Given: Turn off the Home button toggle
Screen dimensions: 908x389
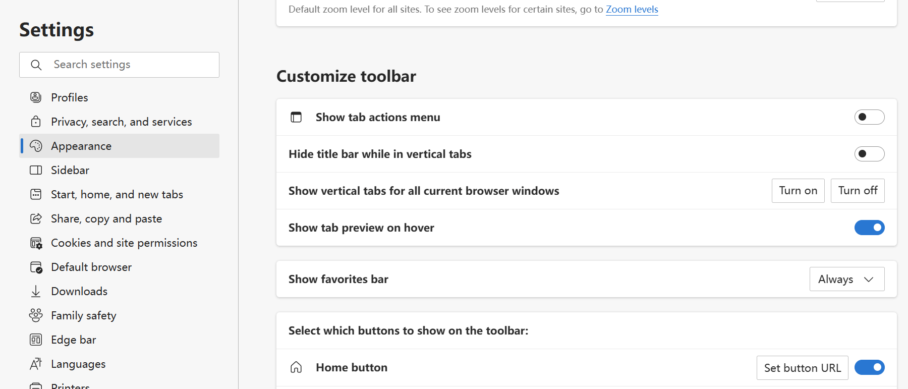Looking at the screenshot, I should [869, 367].
